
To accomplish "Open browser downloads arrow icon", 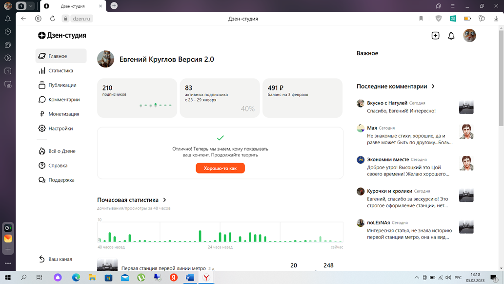I will [496, 19].
